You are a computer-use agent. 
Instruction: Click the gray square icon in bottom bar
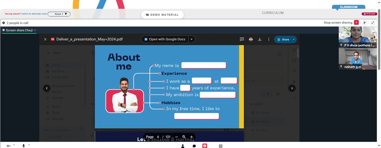221,146
